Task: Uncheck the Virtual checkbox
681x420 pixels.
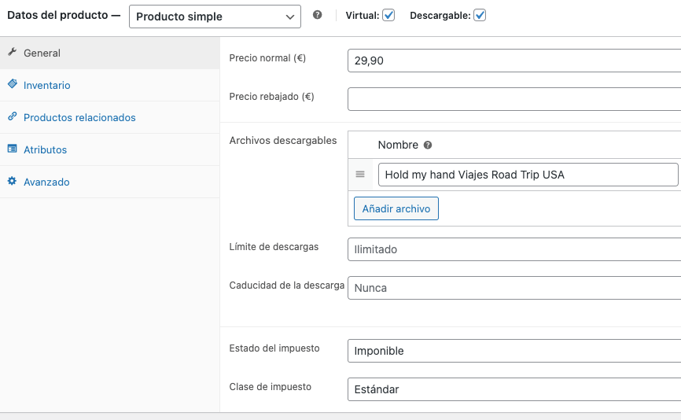Action: click(x=388, y=16)
